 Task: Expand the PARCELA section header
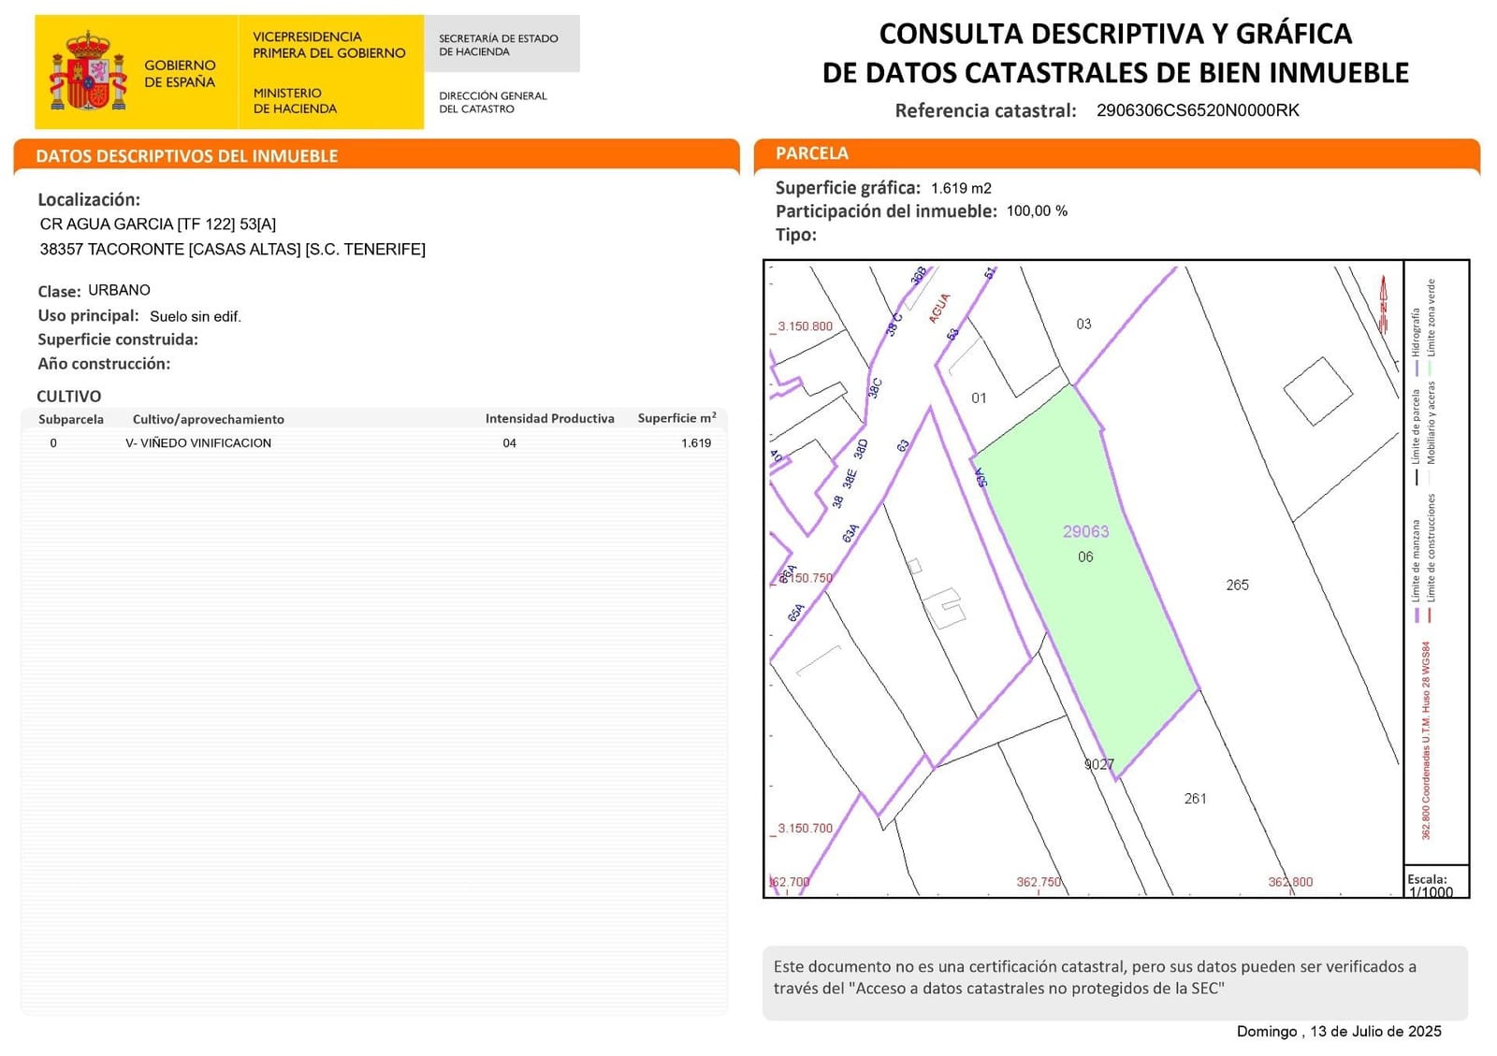click(x=812, y=152)
